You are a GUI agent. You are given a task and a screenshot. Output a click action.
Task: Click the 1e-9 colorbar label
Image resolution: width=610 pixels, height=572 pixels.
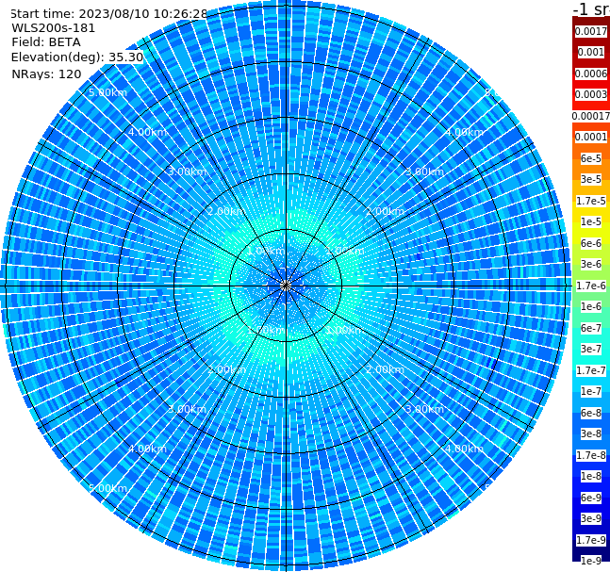tap(591, 561)
